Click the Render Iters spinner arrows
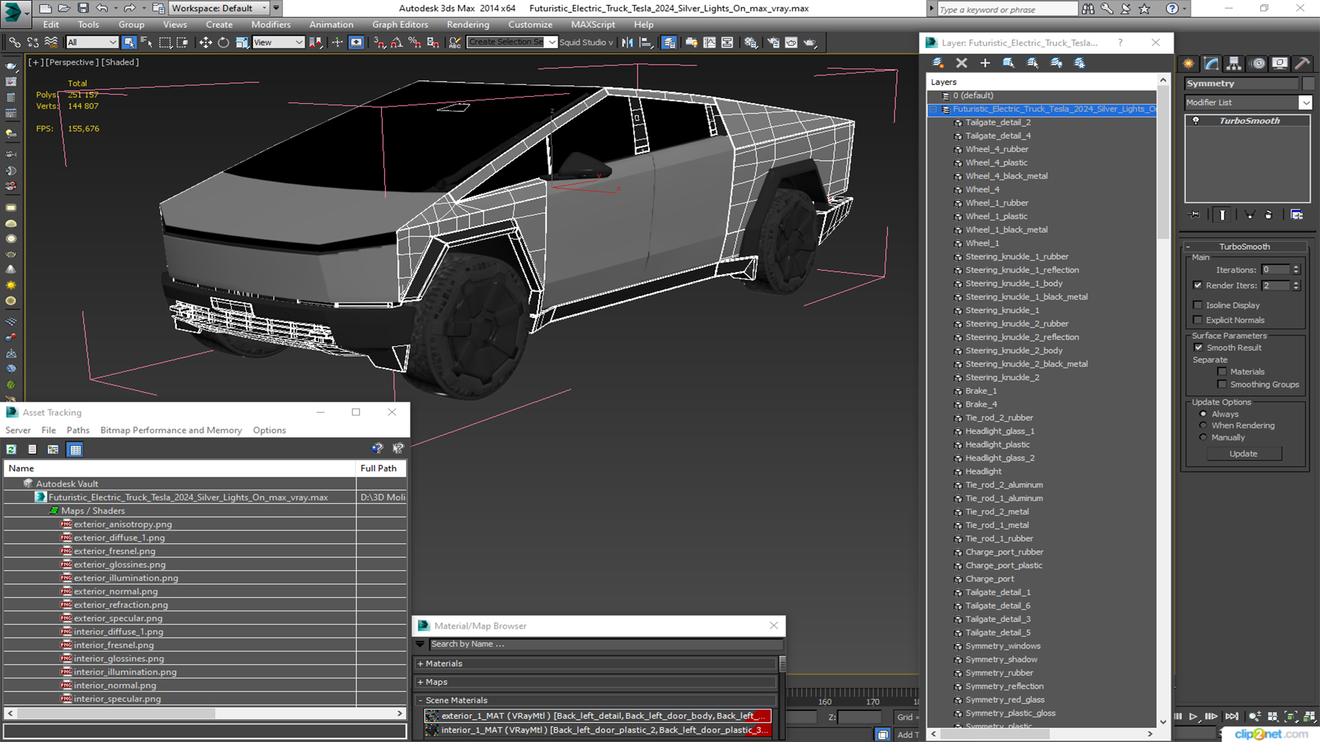Image resolution: width=1320 pixels, height=742 pixels. click(1296, 285)
